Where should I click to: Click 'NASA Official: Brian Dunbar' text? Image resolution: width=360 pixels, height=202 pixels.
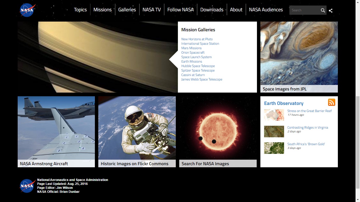tap(58, 192)
